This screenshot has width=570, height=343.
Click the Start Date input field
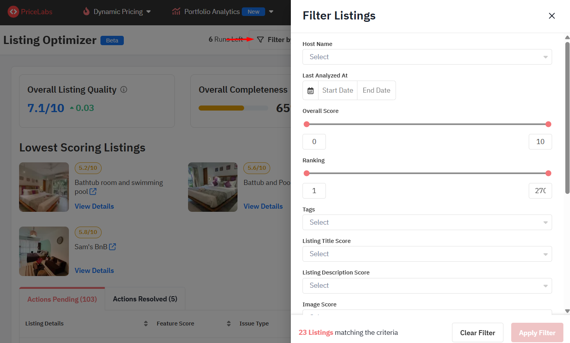[338, 91]
